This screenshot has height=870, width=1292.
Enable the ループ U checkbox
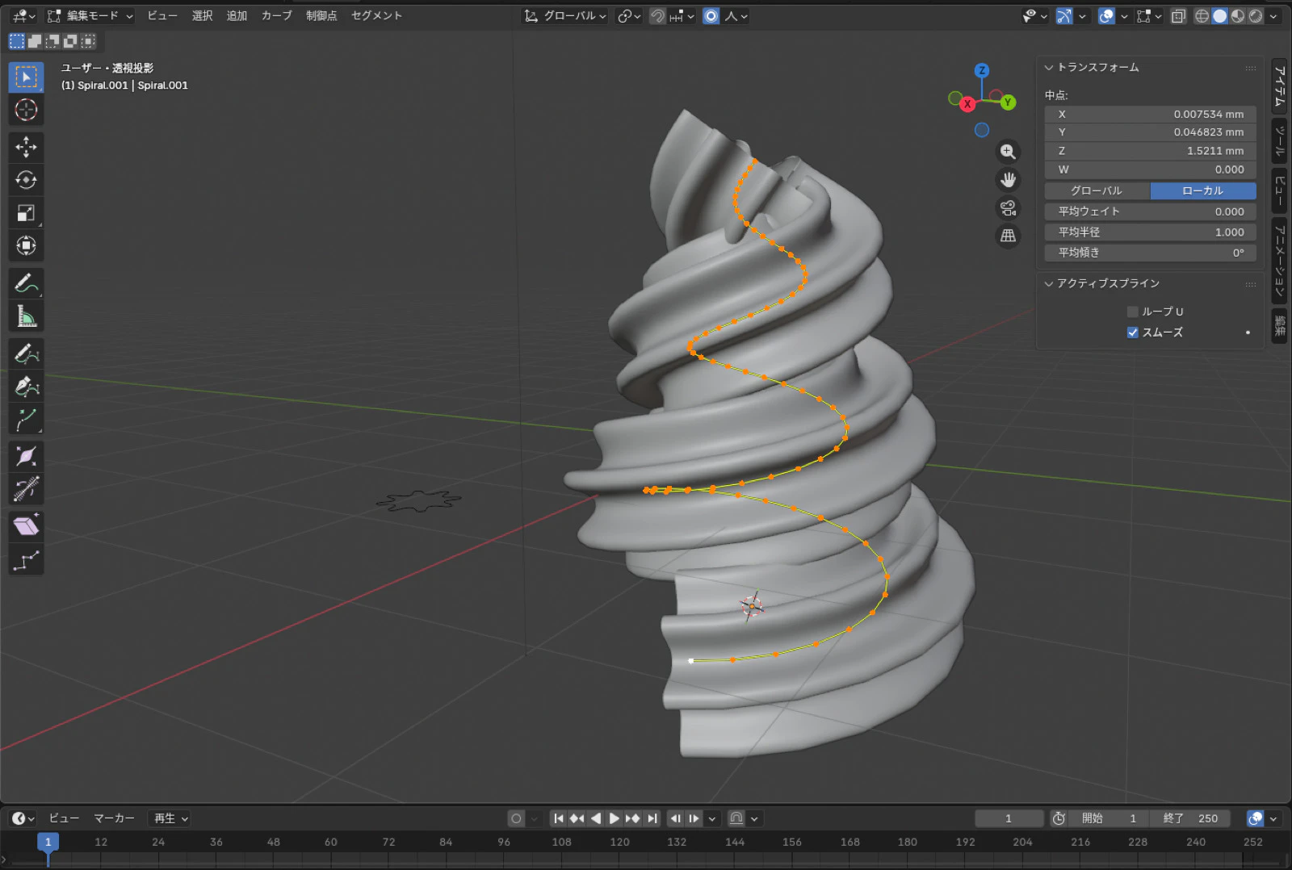(x=1132, y=312)
